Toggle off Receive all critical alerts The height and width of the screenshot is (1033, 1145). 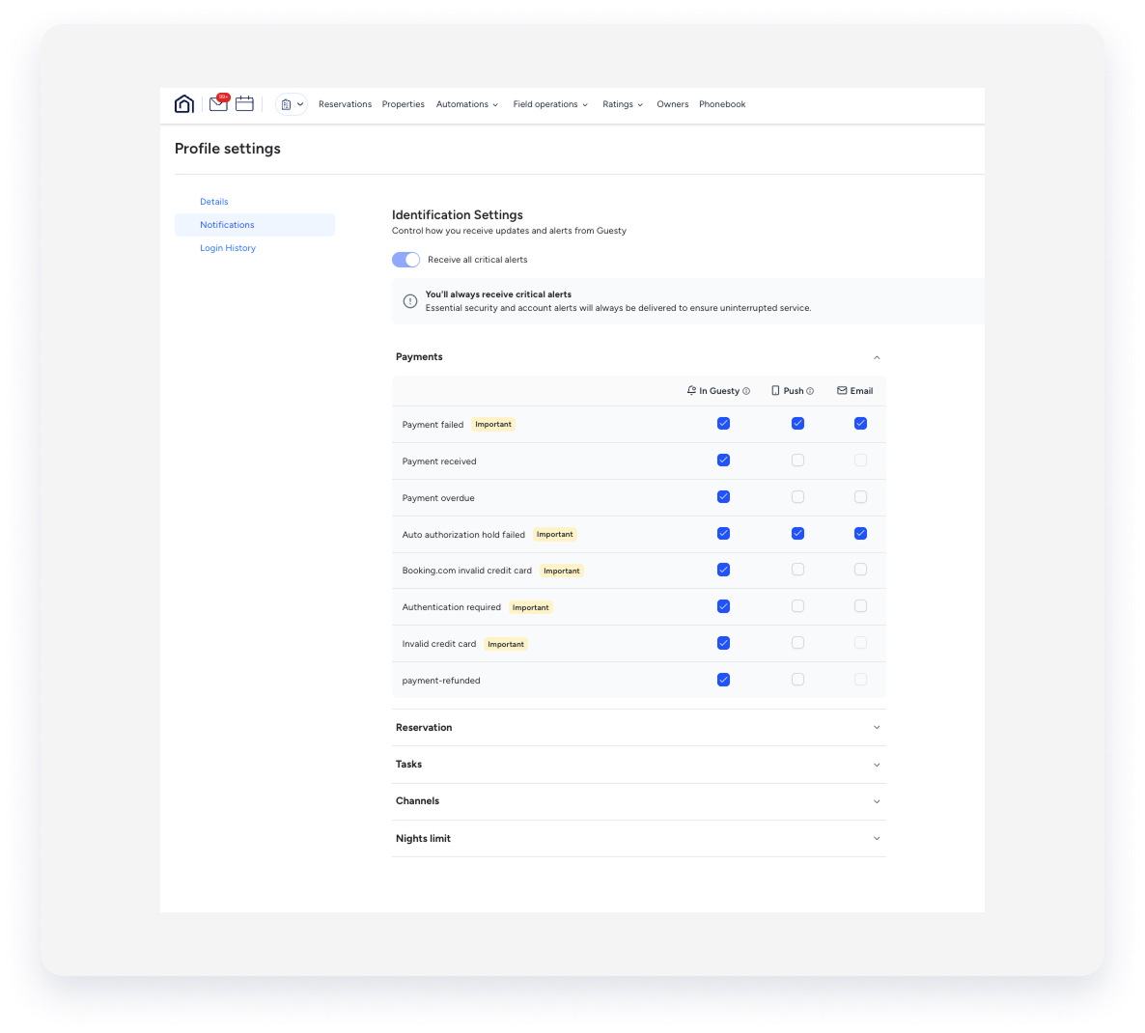click(x=405, y=259)
